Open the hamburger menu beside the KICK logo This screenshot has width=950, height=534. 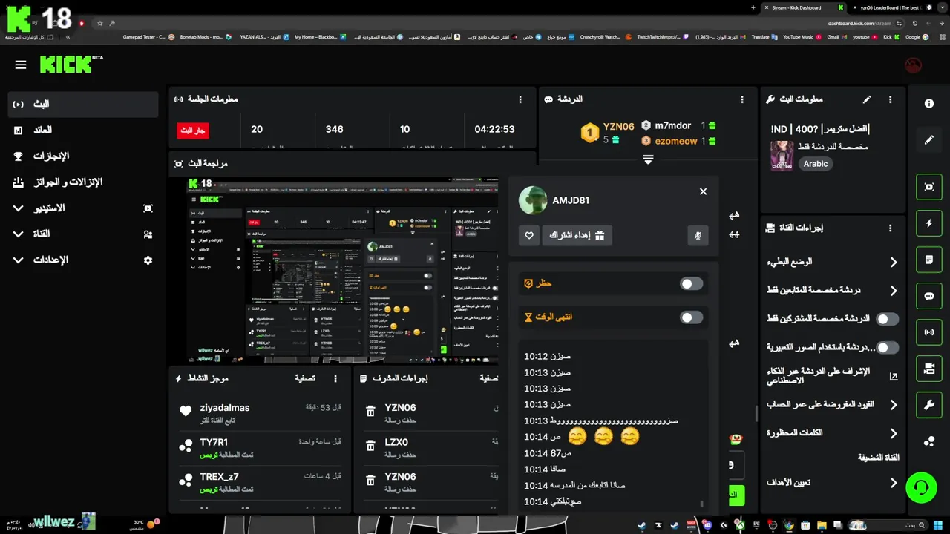(21, 65)
